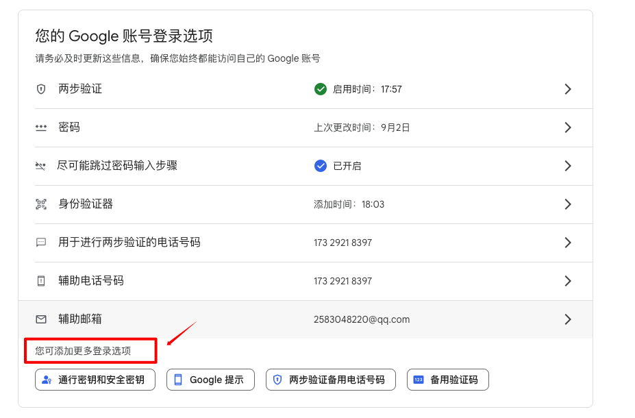This screenshot has height=418, width=635.
Task: Click the phone icon beside 辅助电话号码
Action: (41, 281)
